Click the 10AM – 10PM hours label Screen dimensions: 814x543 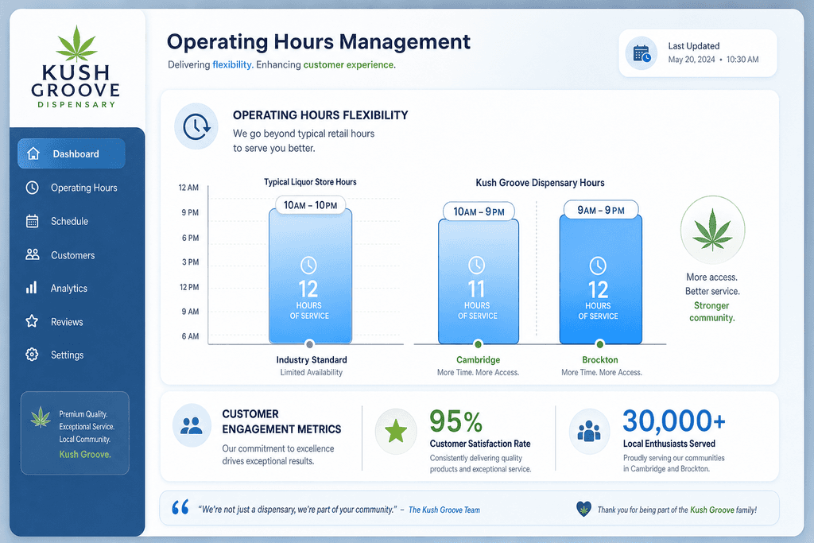[311, 205]
